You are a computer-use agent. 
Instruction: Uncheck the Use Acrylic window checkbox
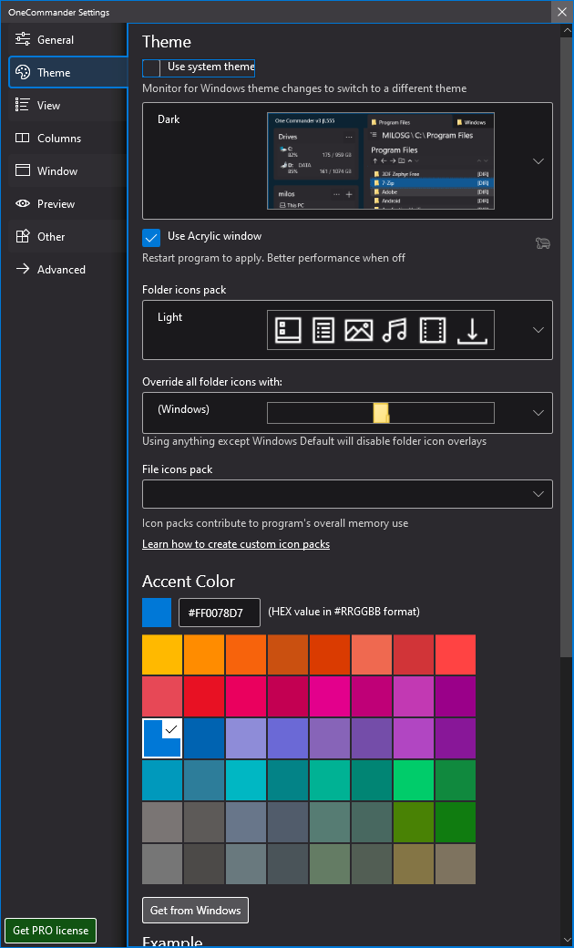click(x=151, y=237)
